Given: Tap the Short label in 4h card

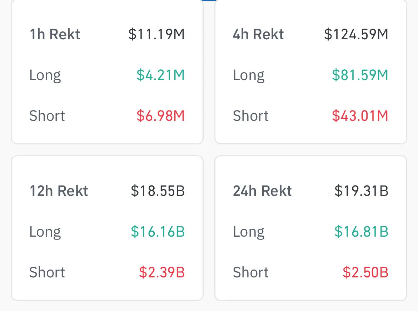Looking at the screenshot, I should pos(250,116).
